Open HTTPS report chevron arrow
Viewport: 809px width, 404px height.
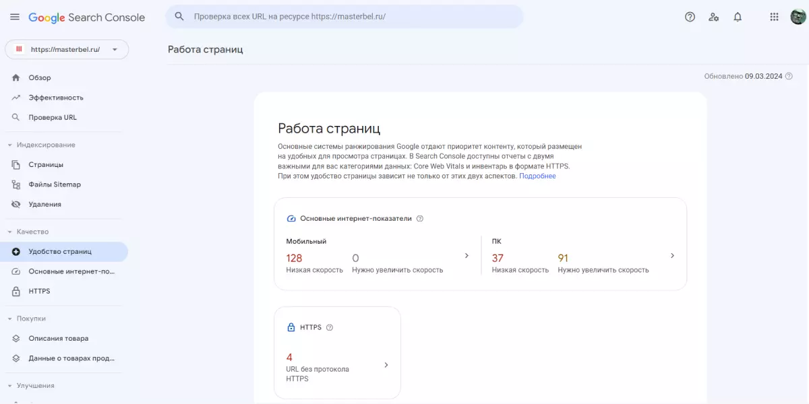click(386, 365)
